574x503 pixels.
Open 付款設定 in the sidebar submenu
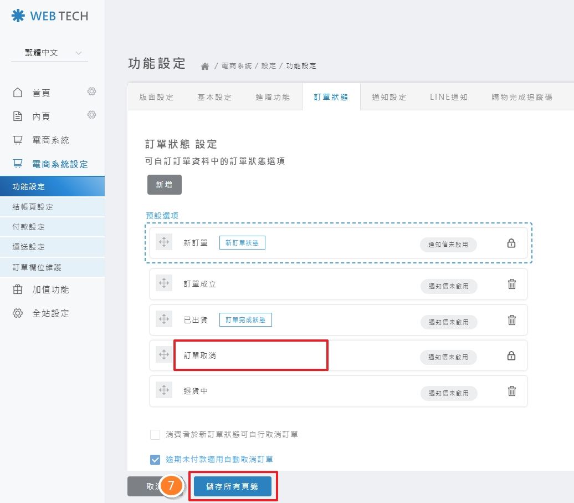pos(29,227)
